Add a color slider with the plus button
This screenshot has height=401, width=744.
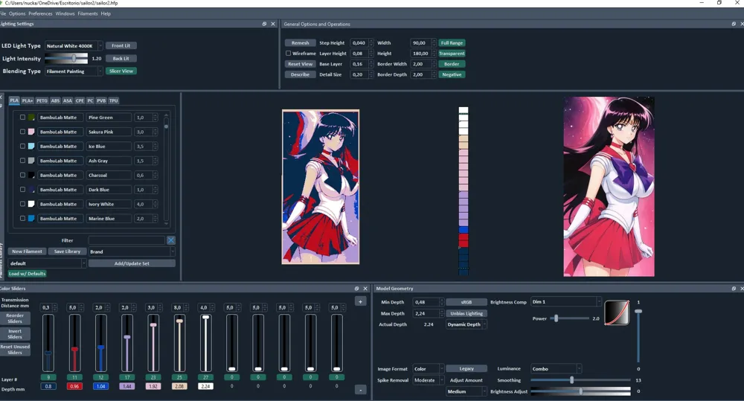pos(361,301)
